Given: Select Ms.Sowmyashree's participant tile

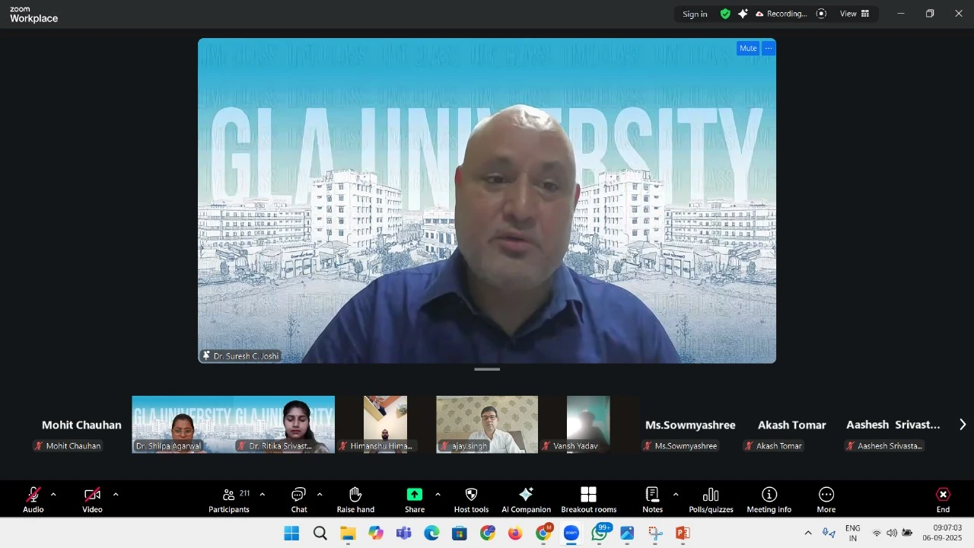Looking at the screenshot, I should (690, 425).
